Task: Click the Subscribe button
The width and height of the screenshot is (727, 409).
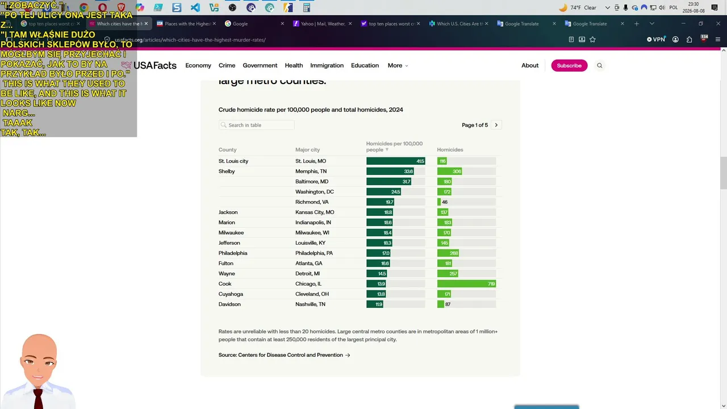Action: click(x=569, y=65)
